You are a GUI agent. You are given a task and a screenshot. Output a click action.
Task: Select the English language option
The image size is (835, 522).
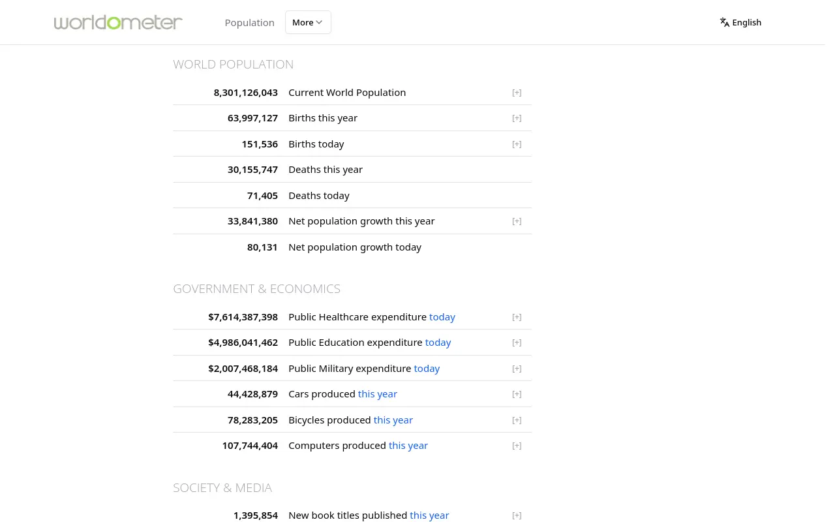pos(740,22)
